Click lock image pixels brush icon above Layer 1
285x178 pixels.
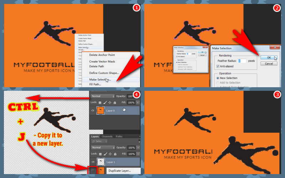[105, 153]
